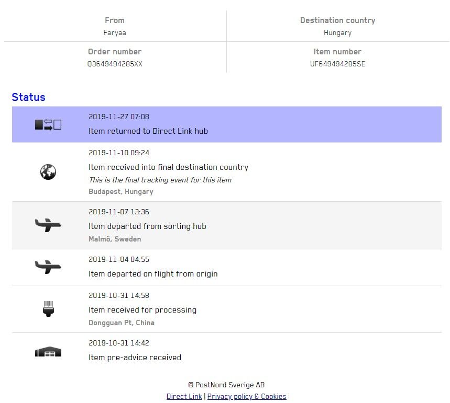Click the item number UF649494285SE

(337, 64)
